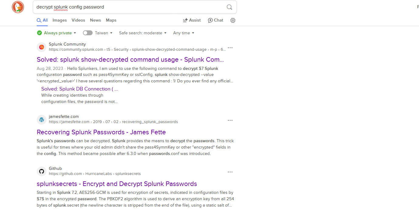Expand the Always private dropdown
This screenshot has height=213, width=419.
click(x=56, y=33)
